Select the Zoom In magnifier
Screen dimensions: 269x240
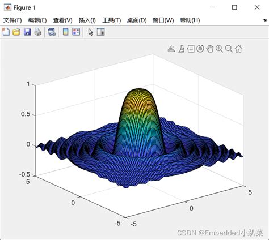[x=219, y=49]
